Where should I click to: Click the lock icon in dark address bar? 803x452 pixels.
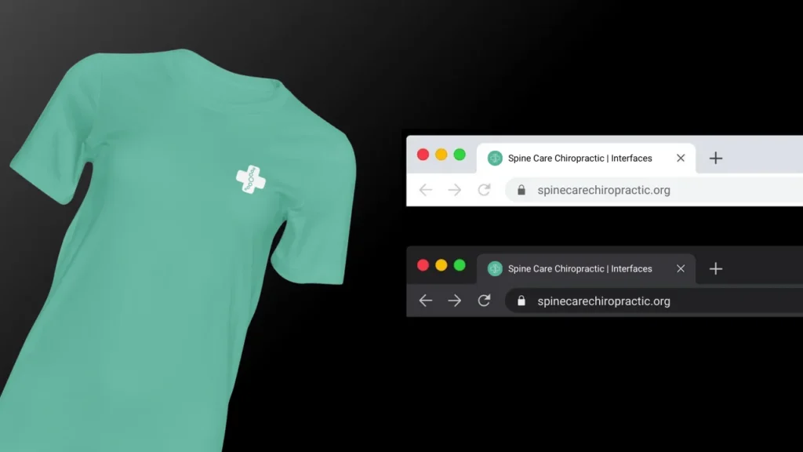click(x=521, y=301)
